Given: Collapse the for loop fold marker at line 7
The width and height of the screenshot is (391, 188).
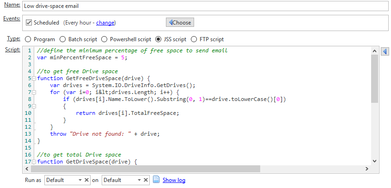Looking at the screenshot, I should point(34,92).
